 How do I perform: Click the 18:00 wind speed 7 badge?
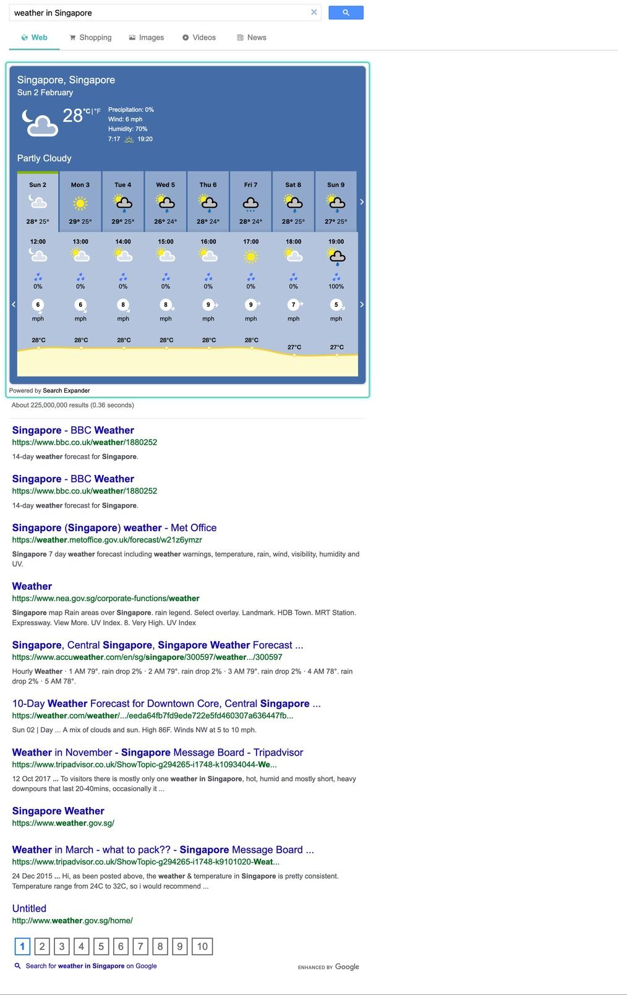[x=294, y=304]
